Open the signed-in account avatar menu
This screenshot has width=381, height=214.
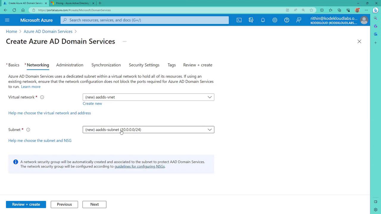click(364, 20)
